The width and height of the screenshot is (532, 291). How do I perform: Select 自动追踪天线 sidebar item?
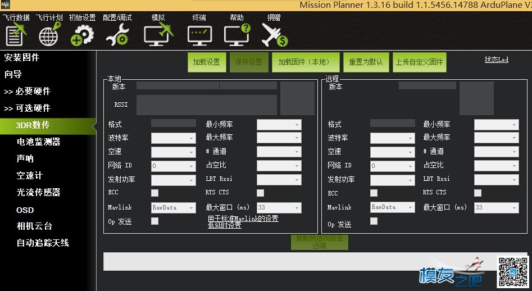point(43,243)
